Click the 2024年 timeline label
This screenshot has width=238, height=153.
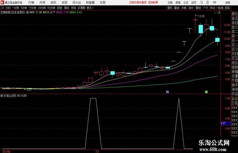pos(6,151)
